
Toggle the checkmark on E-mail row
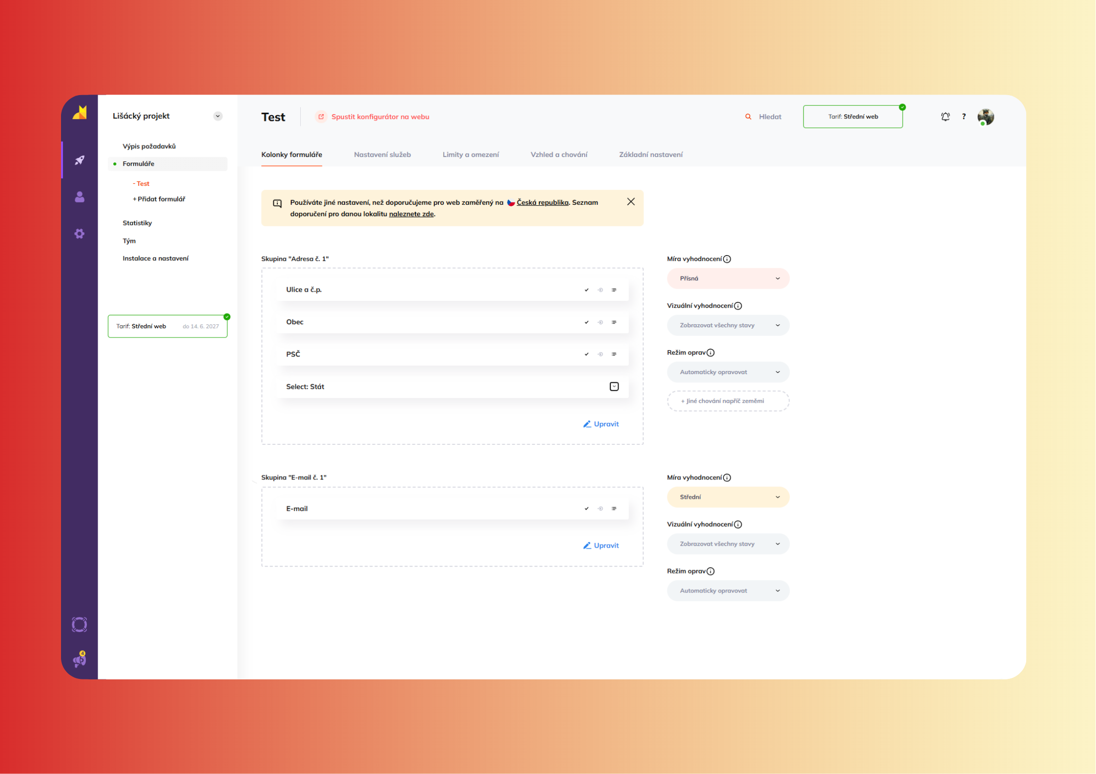[x=586, y=509]
